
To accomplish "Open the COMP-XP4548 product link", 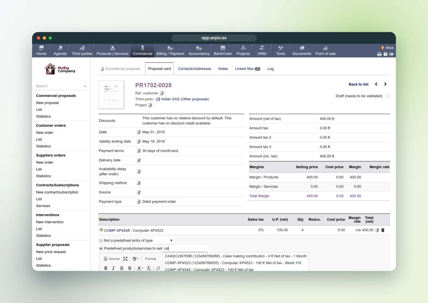I will pyautogui.click(x=117, y=230).
